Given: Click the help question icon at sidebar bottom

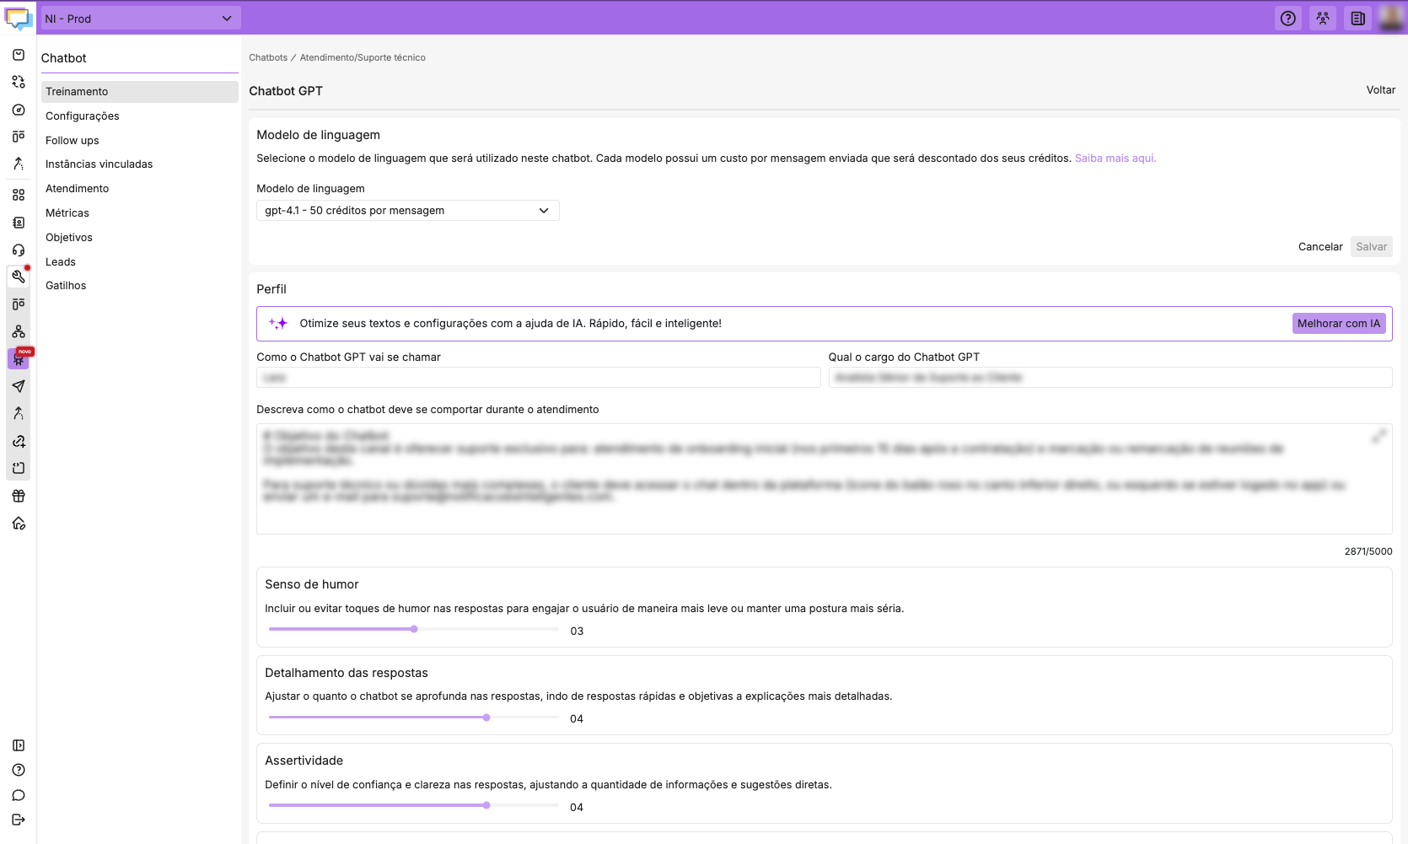Looking at the screenshot, I should (19, 770).
